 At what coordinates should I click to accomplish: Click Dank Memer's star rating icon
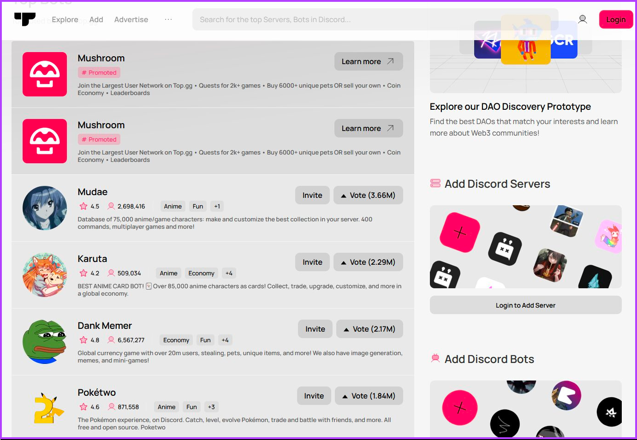(x=83, y=340)
